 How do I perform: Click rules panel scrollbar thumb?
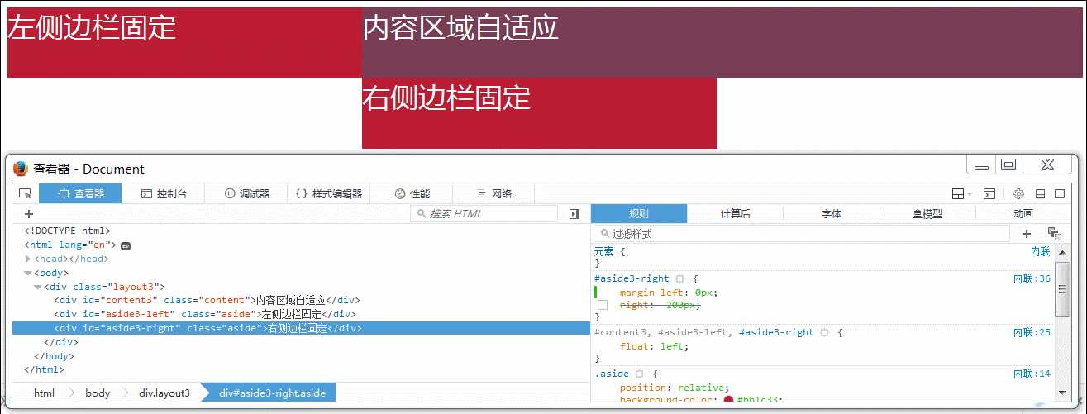pyautogui.click(x=1063, y=288)
